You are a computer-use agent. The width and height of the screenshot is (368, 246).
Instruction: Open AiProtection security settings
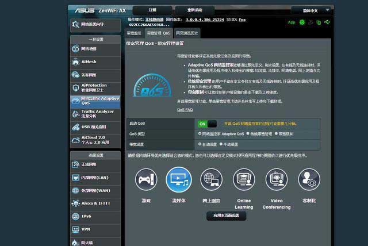95,88
